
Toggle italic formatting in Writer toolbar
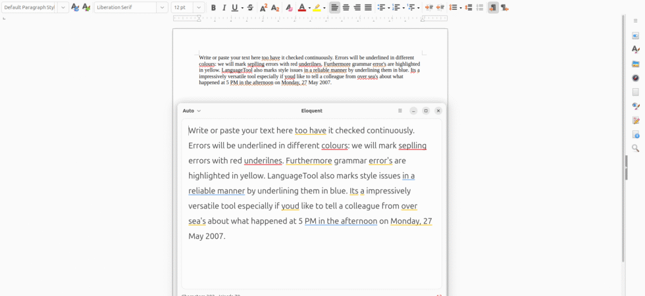224,7
